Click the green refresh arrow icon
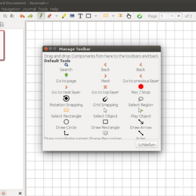 [x=139, y=16]
